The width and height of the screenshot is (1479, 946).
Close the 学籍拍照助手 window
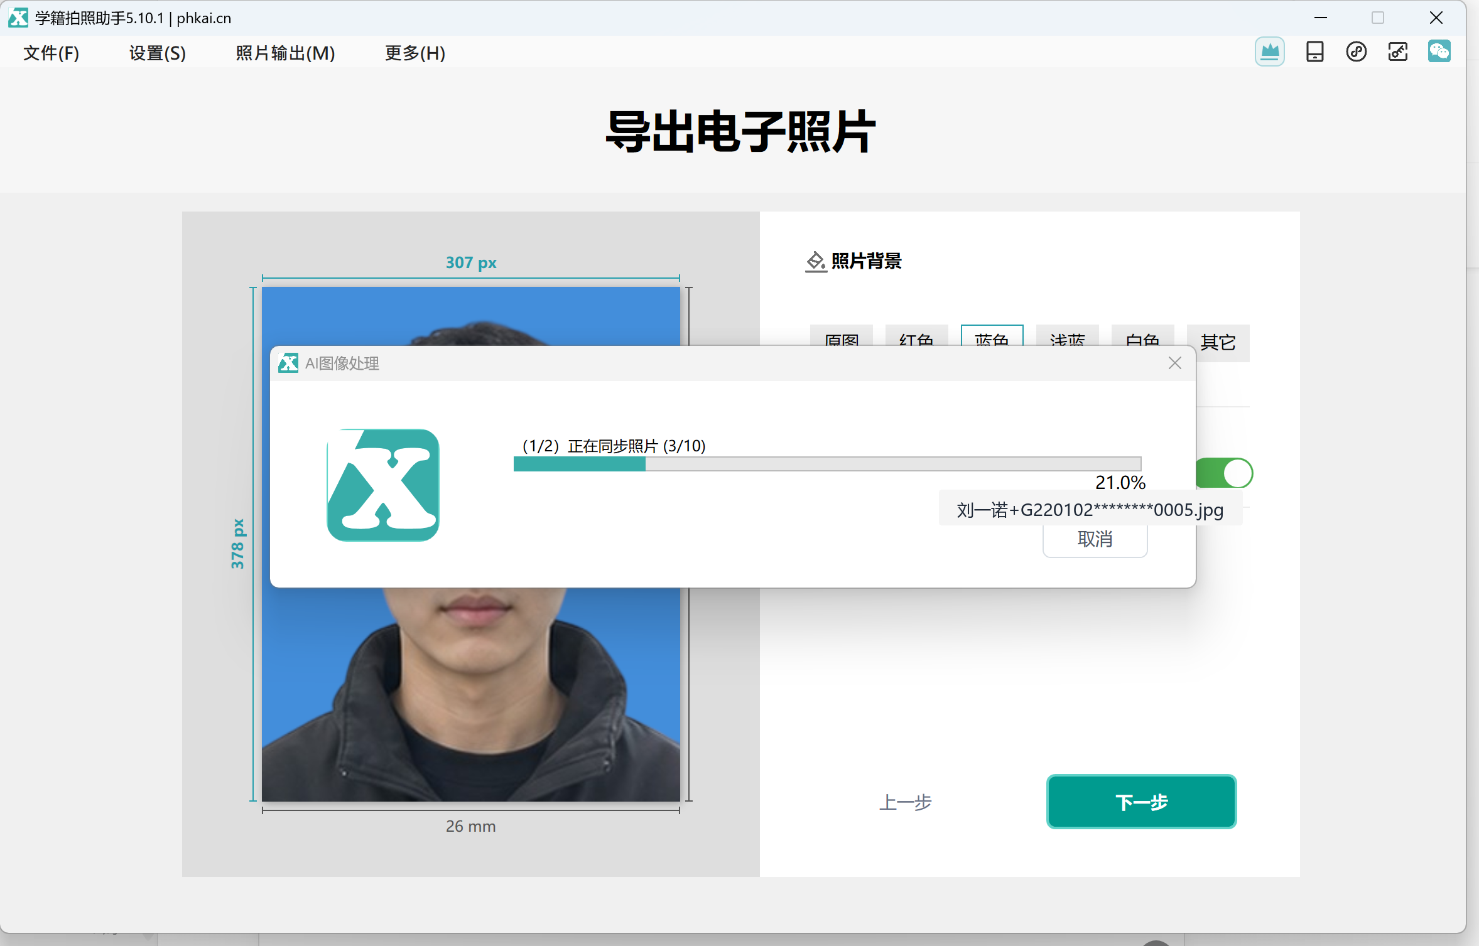tap(1436, 18)
